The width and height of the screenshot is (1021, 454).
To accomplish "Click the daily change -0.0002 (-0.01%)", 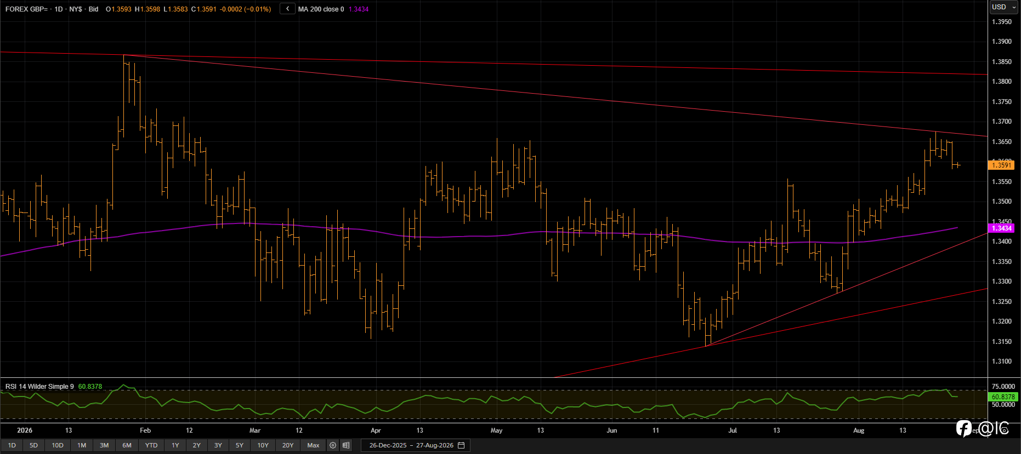I will 245,9.
